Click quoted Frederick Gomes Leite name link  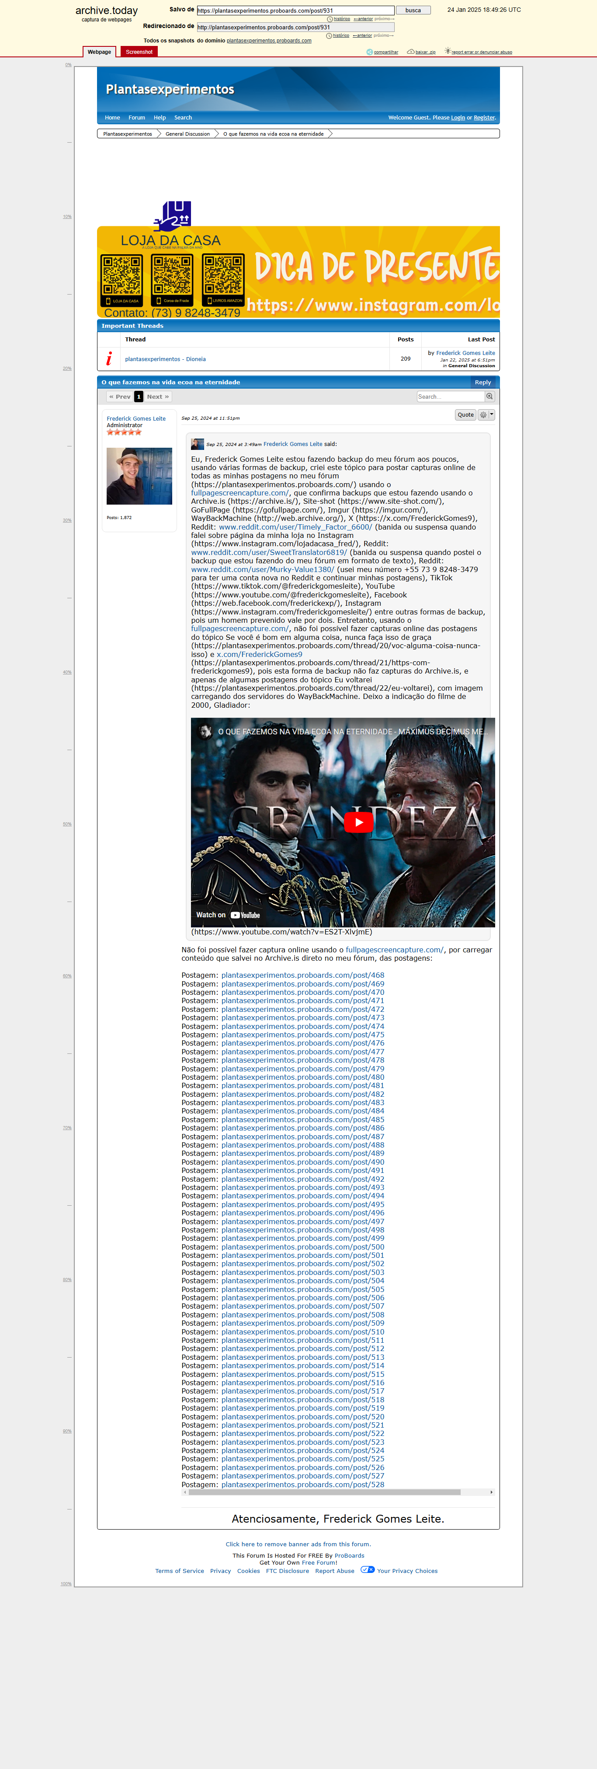[293, 444]
